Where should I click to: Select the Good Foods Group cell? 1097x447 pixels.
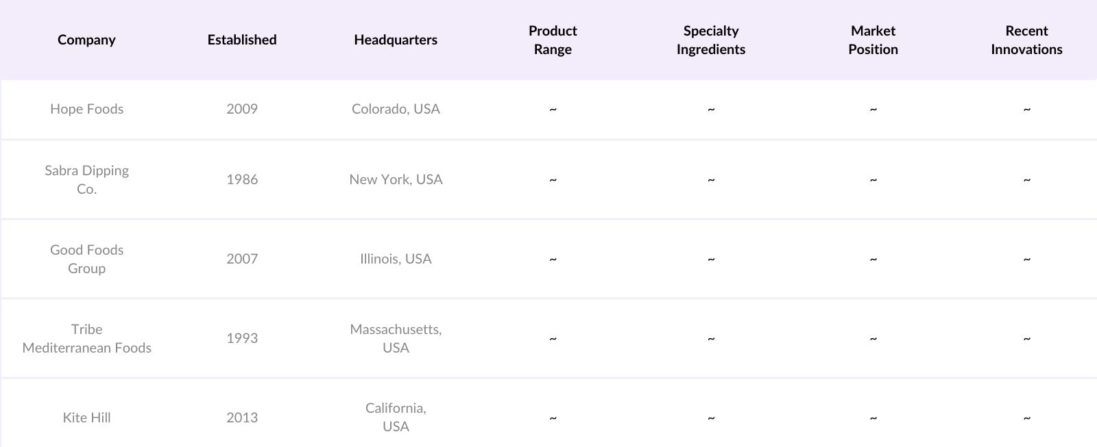point(87,259)
